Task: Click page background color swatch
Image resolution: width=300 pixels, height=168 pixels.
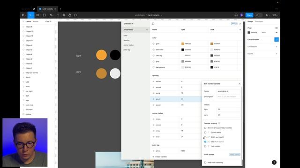Action: point(249,33)
